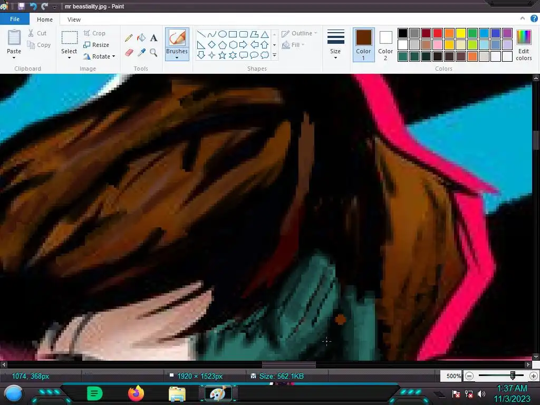The image size is (540, 405).
Task: Choose the Rounded rectangular callout shape
Action: (x=244, y=55)
